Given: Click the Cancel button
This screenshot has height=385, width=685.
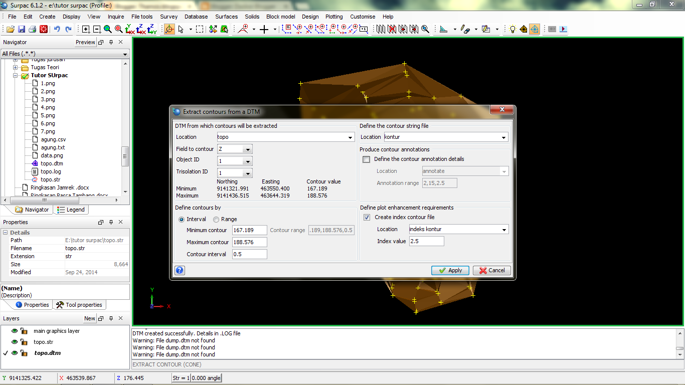Looking at the screenshot, I should click(x=492, y=270).
